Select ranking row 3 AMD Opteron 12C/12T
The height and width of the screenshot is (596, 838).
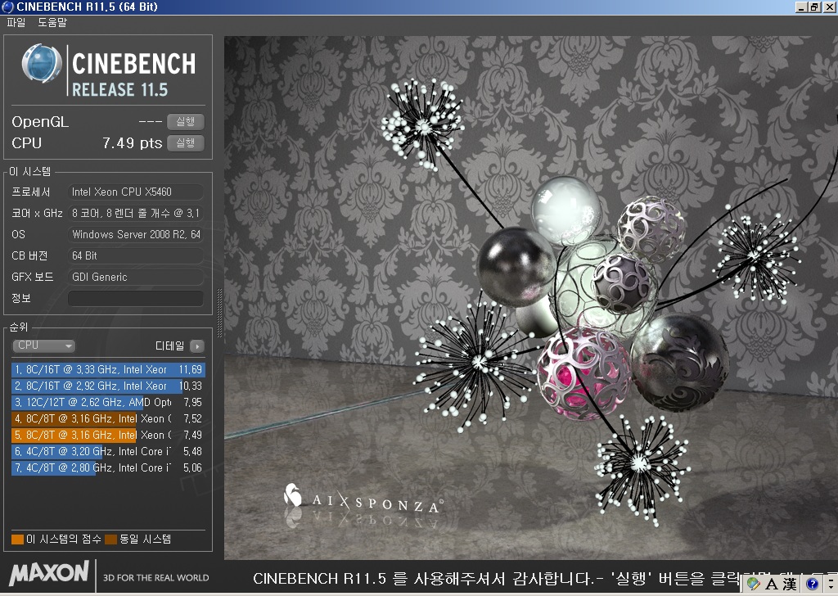pos(109,403)
